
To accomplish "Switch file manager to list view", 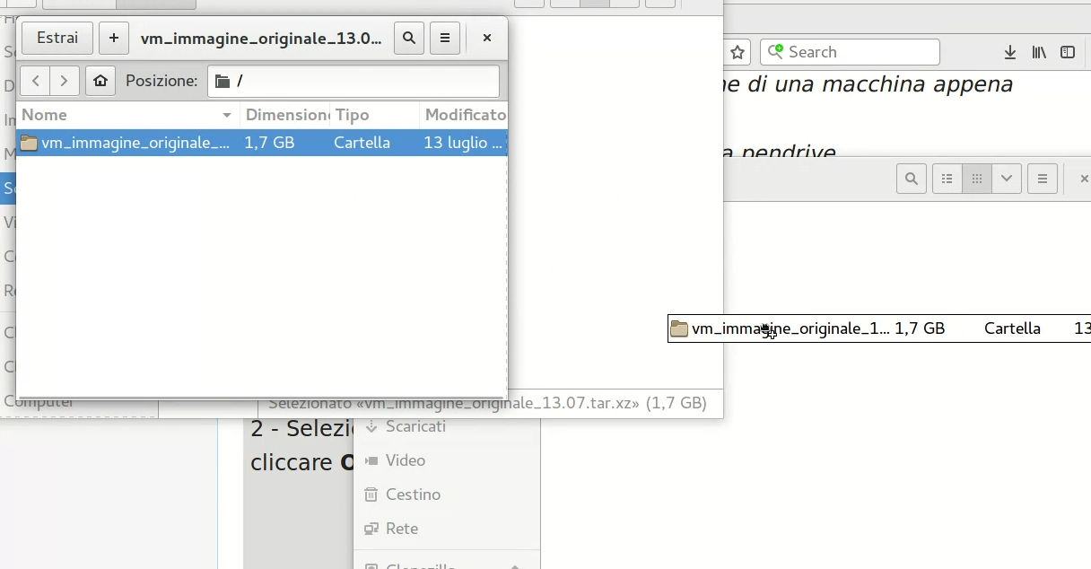I will click(x=947, y=179).
